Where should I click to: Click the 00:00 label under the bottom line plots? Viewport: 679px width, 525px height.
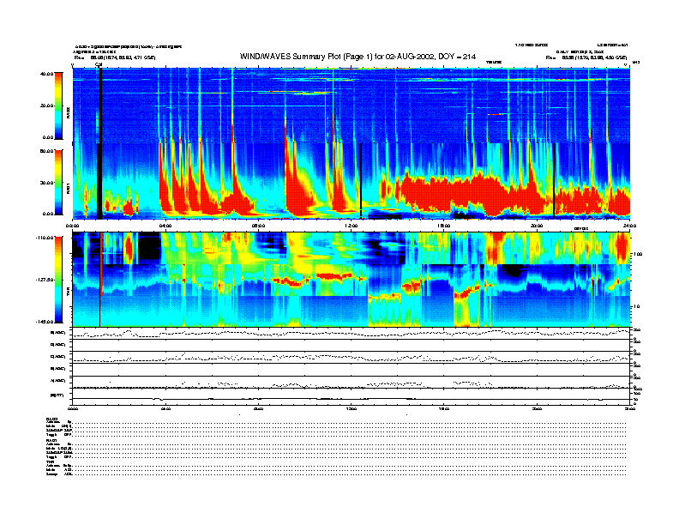click(72, 408)
